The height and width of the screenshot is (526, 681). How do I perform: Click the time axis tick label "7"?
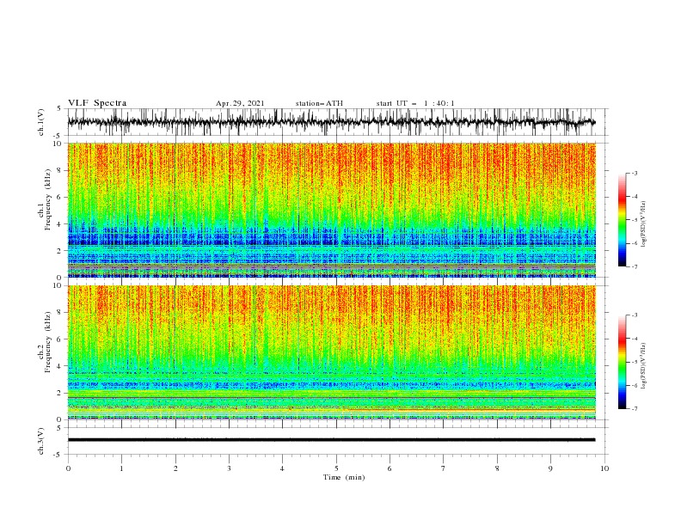(444, 468)
